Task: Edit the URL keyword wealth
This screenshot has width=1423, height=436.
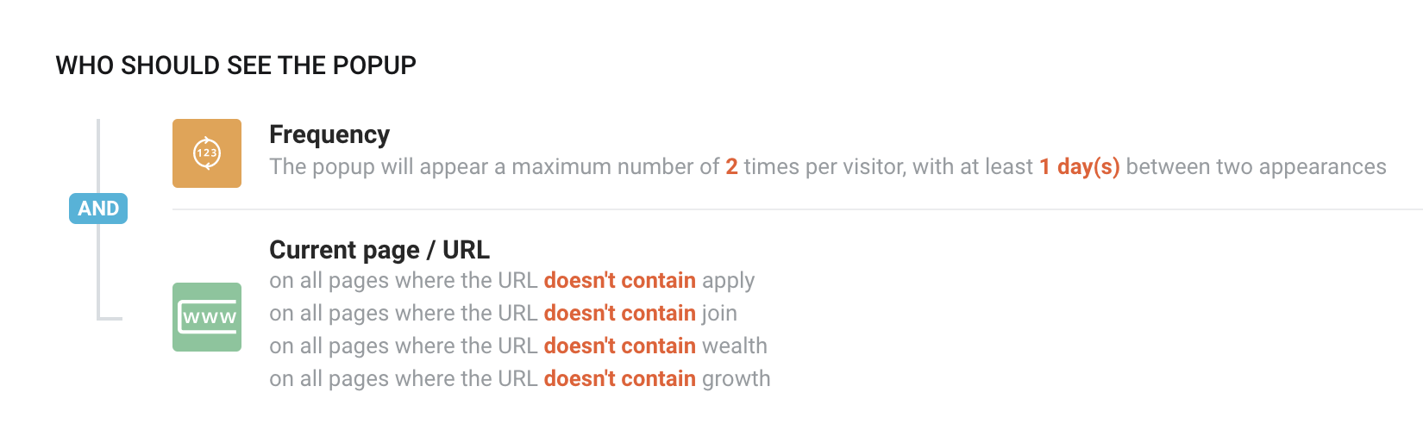Action: point(735,346)
